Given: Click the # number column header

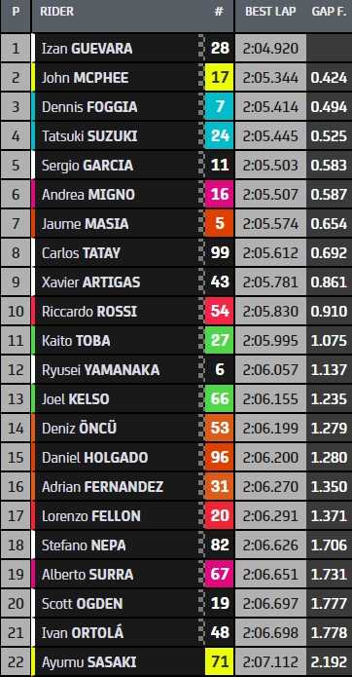Looking at the screenshot, I should tap(219, 12).
